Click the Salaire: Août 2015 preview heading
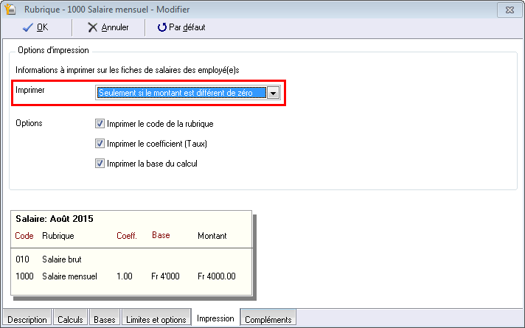Viewport: 525px width, 328px height. click(55, 219)
